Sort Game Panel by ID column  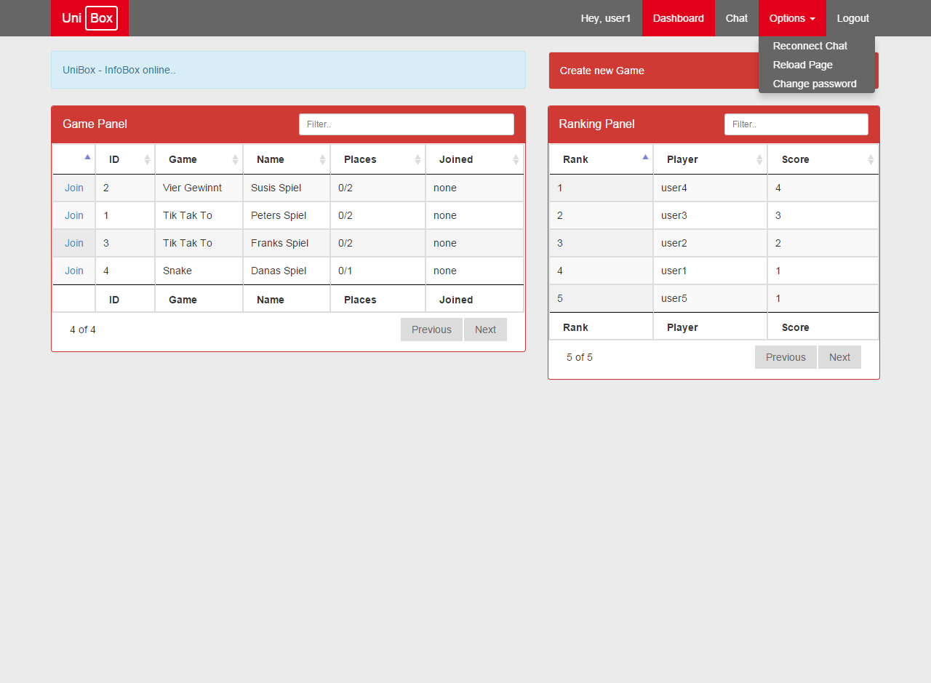pyautogui.click(x=125, y=159)
